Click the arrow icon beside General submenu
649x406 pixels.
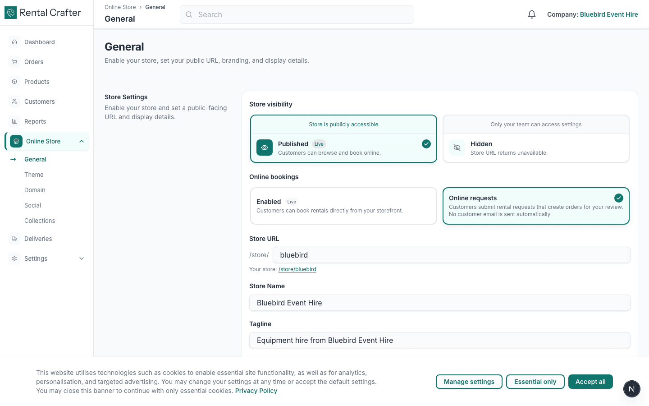13,159
